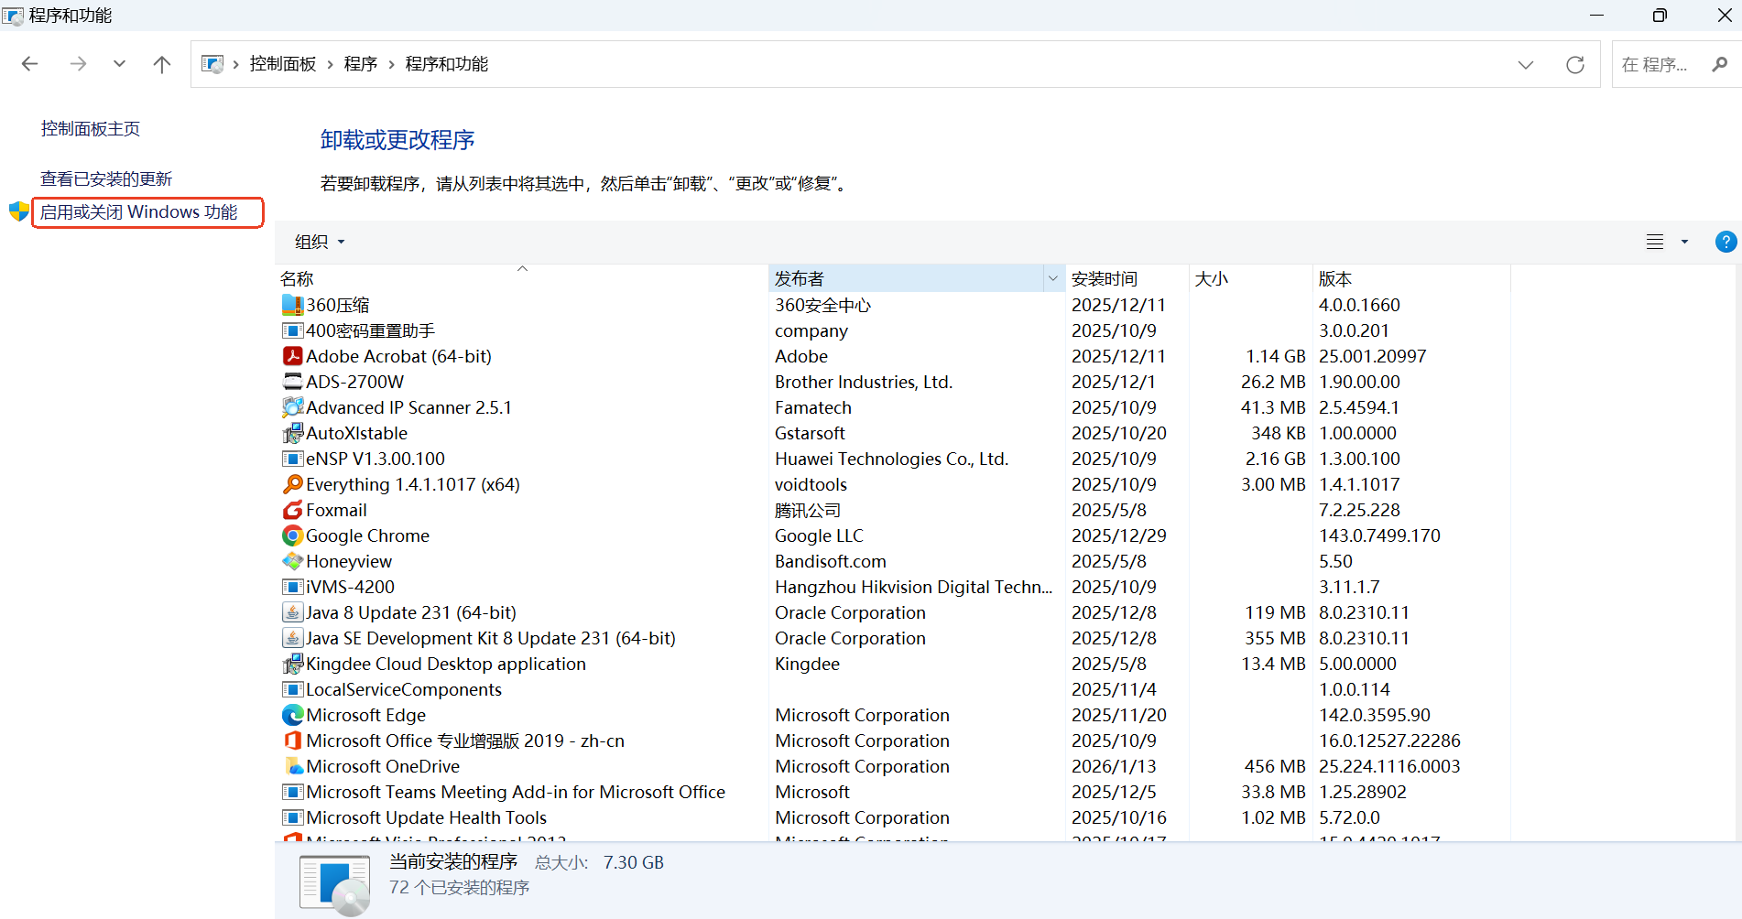
Task: Click the Google Chrome icon
Action: click(x=292, y=535)
